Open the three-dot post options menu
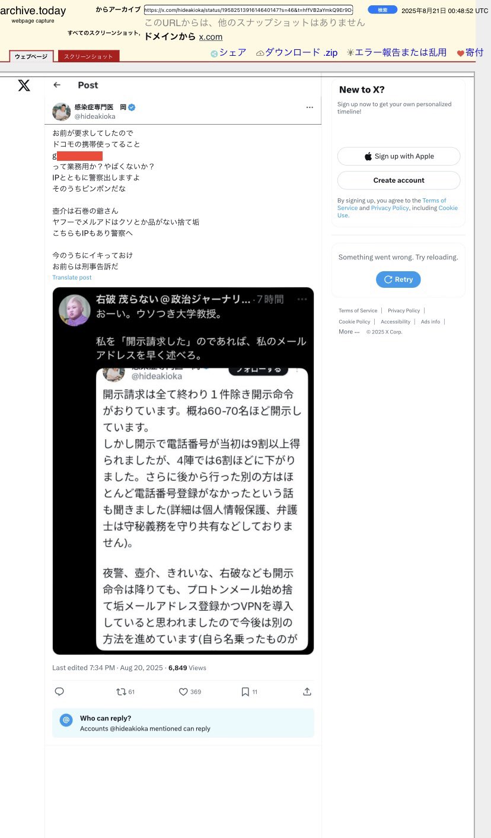Viewport: 491px width, 838px height. 310,107
